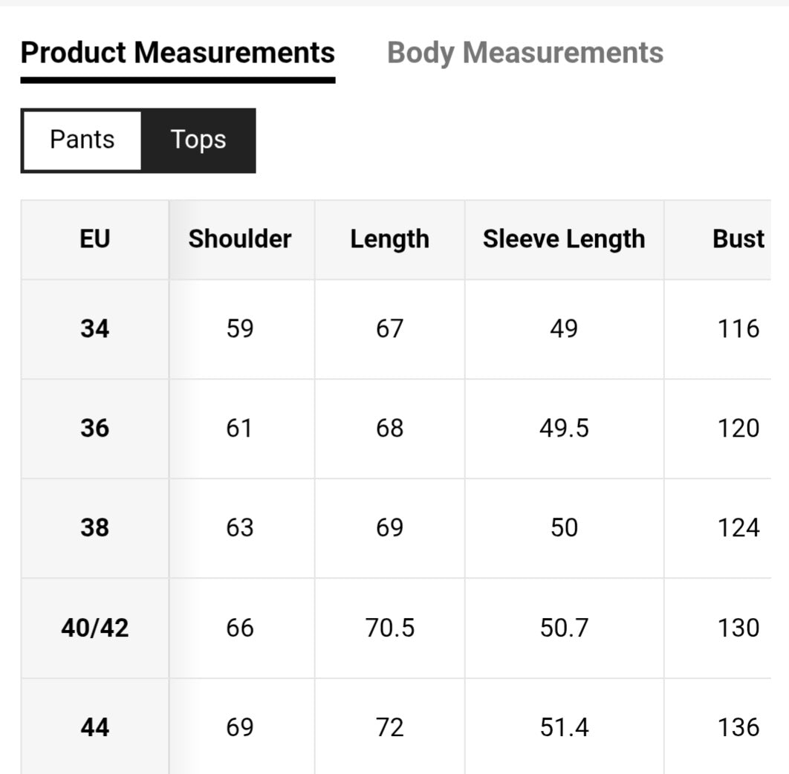The height and width of the screenshot is (774, 789).
Task: Select the EU size 34 row label
Action: click(94, 328)
